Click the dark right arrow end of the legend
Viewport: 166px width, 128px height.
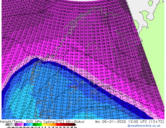75,125
